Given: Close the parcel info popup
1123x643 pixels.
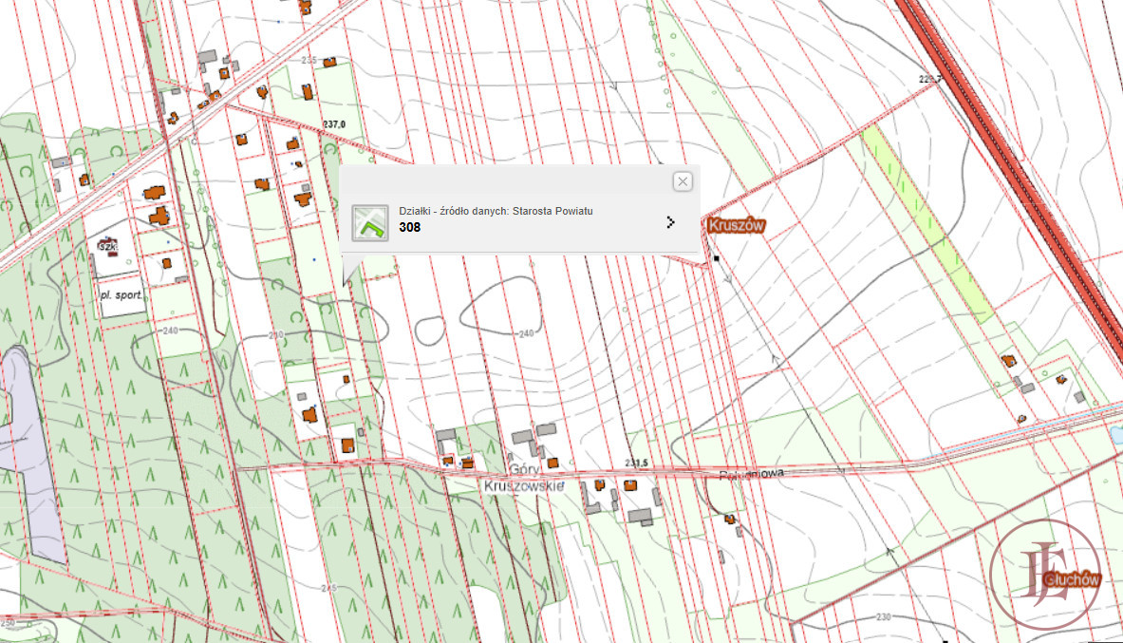Looking at the screenshot, I should (x=682, y=181).
